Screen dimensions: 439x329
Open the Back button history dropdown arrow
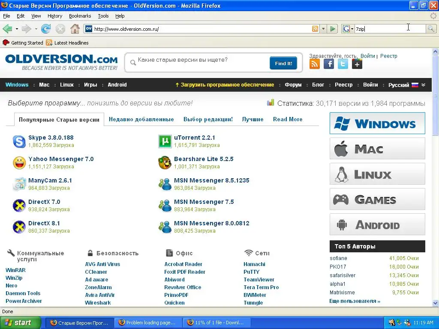(x=17, y=29)
